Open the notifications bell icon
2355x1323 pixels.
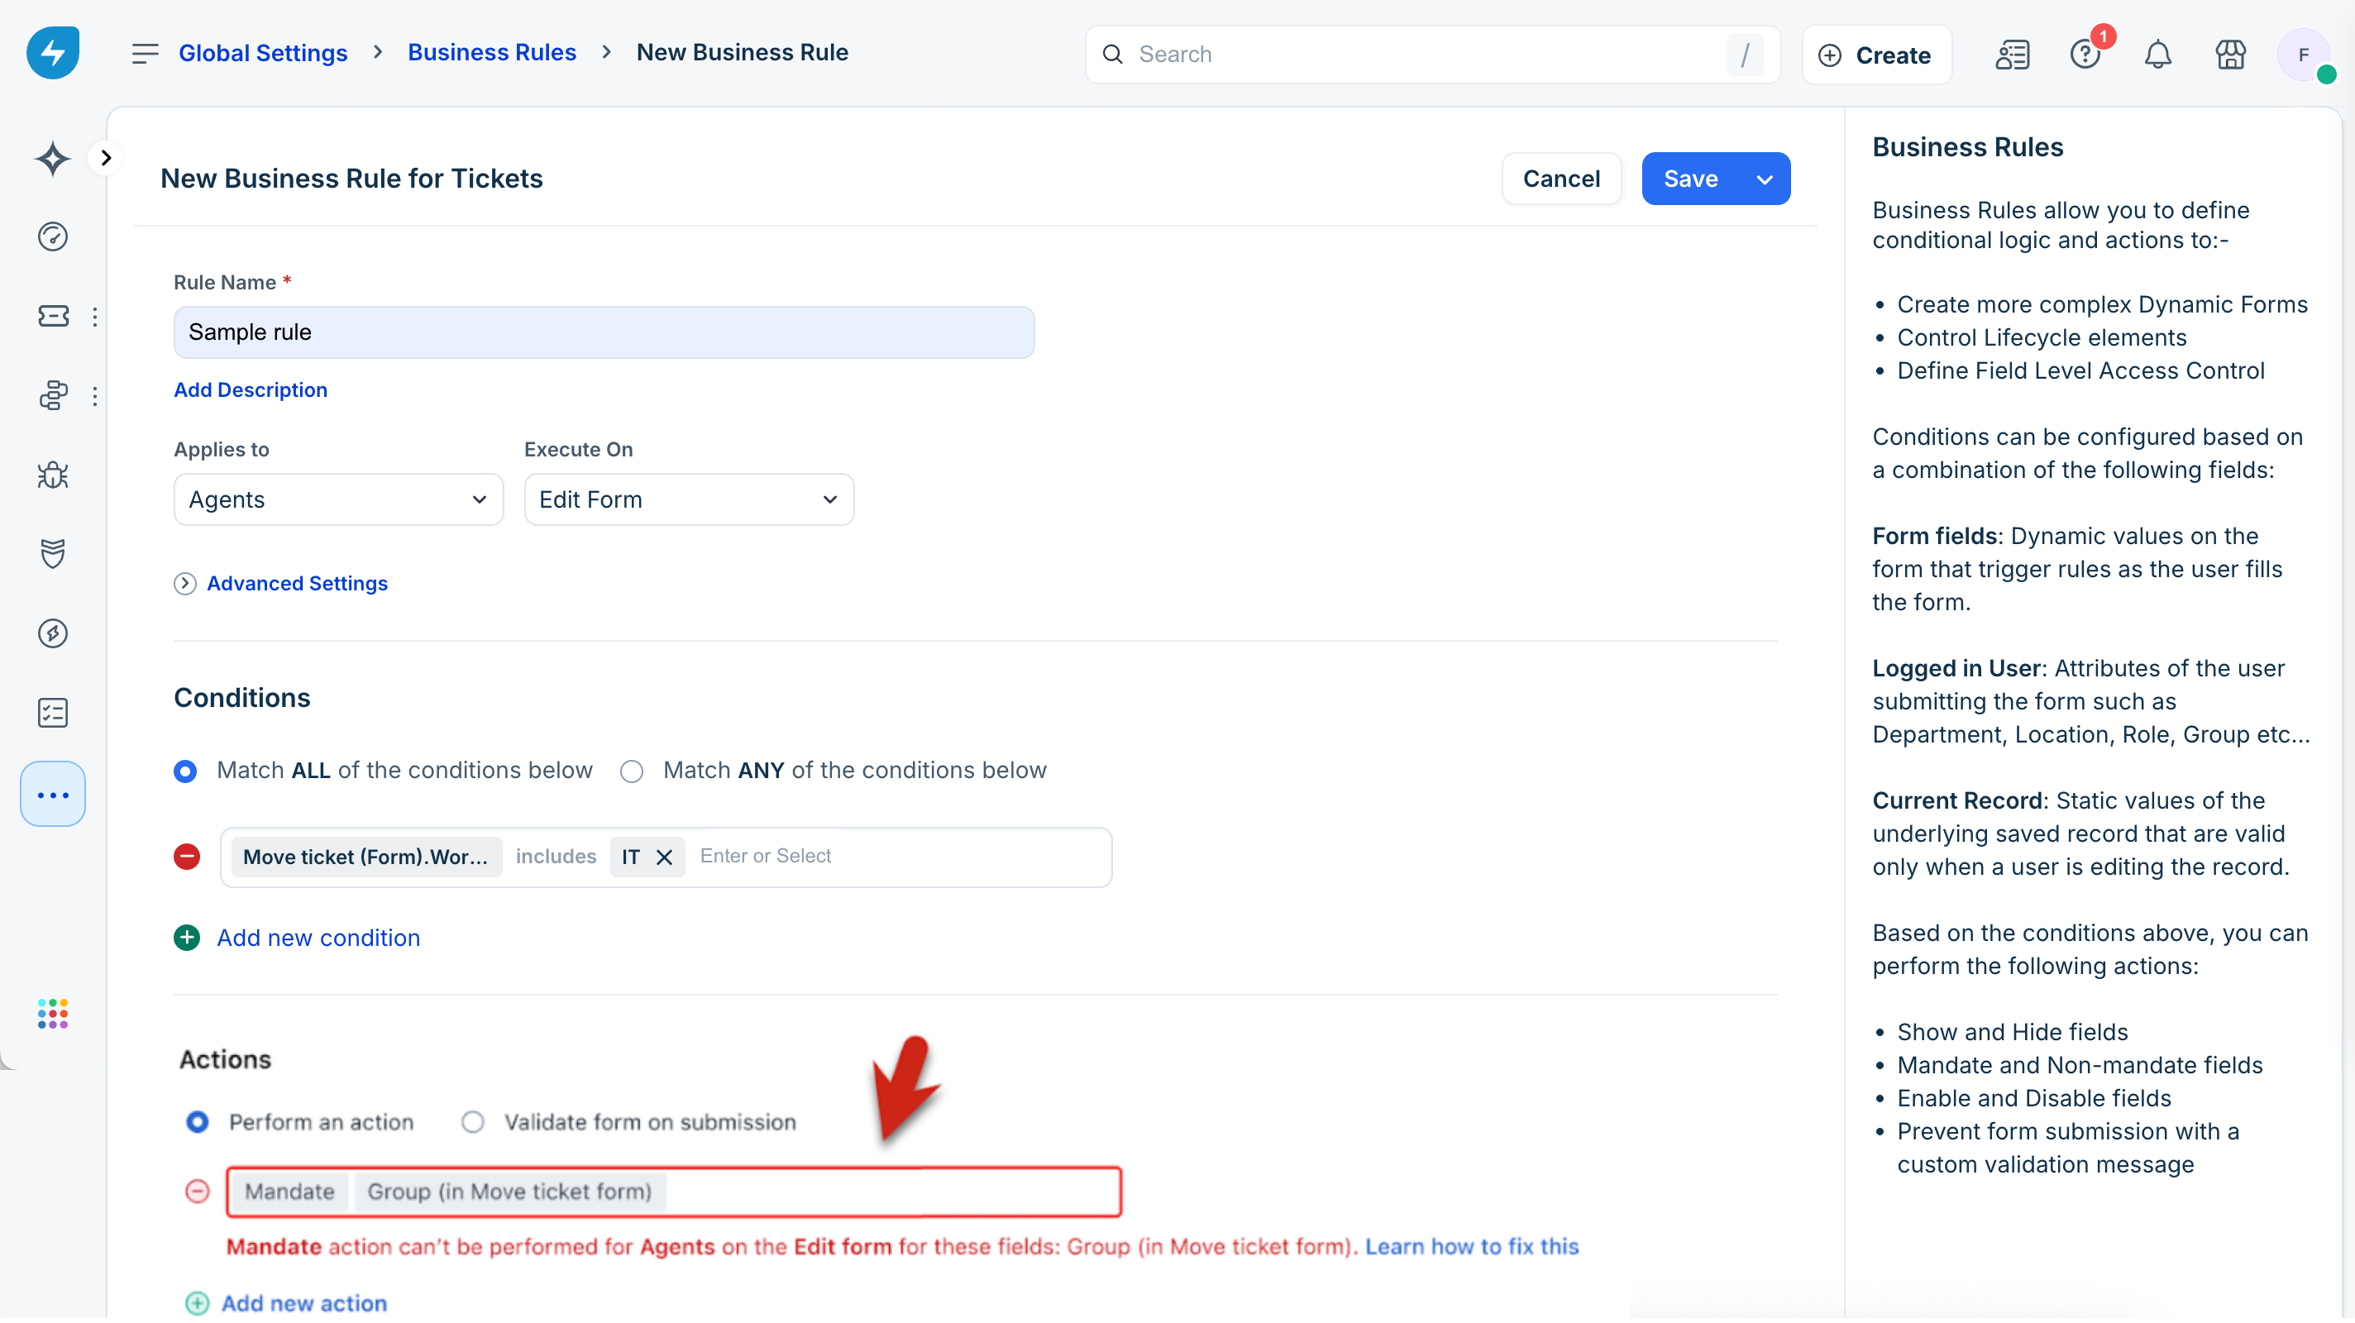[x=2157, y=55]
